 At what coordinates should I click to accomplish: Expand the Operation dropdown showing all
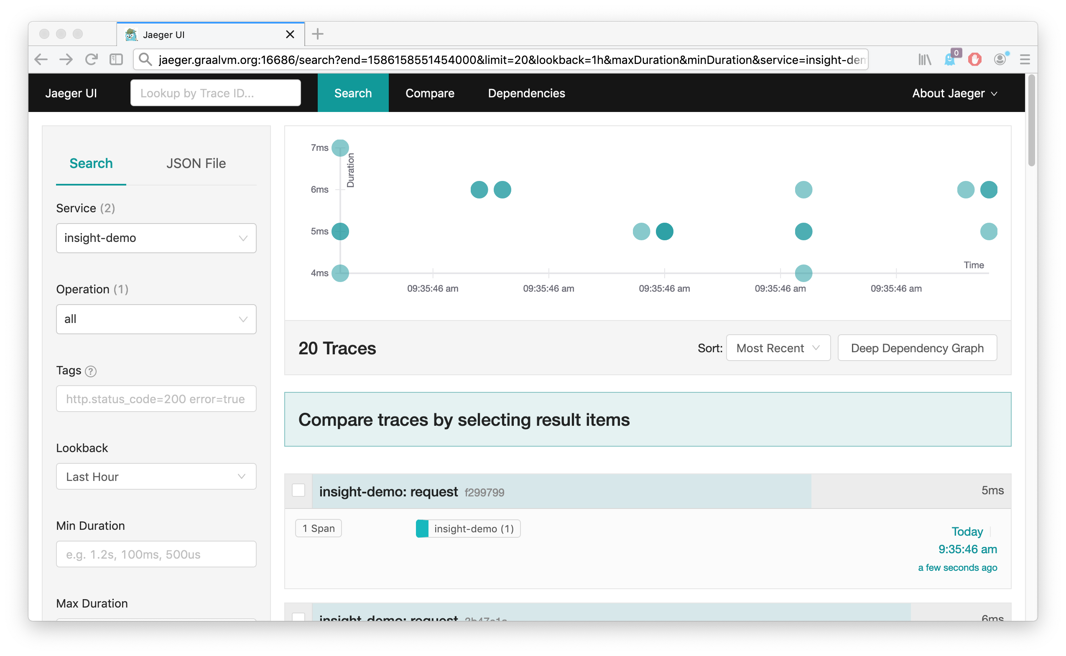tap(156, 319)
